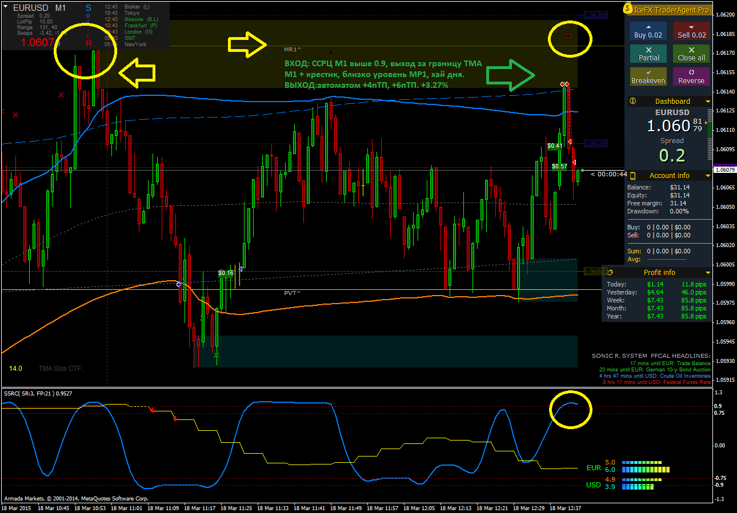Image resolution: width=737 pixels, height=513 pixels.
Task: Click the Close all button
Action: click(x=691, y=54)
